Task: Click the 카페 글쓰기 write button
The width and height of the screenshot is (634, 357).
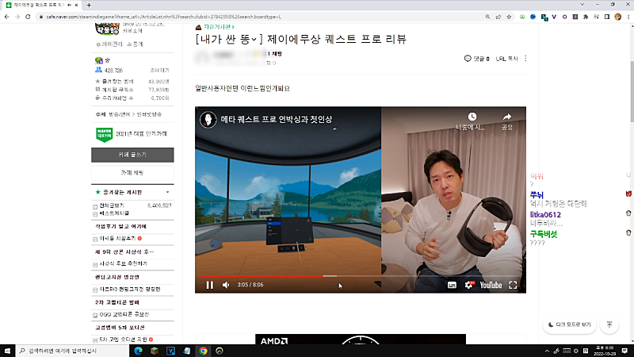Action: tap(132, 155)
